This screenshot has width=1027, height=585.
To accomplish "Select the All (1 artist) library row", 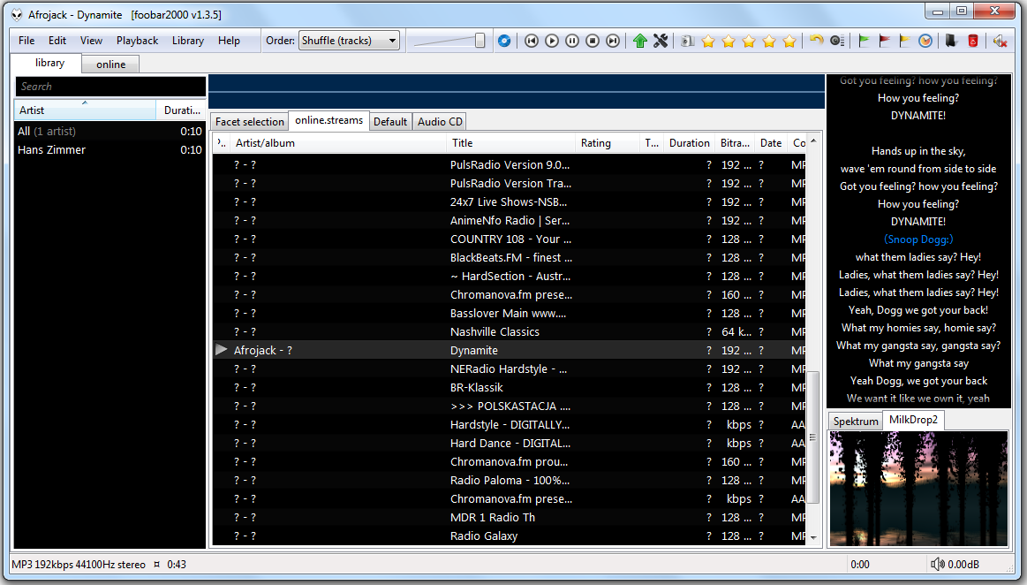I will 109,132.
